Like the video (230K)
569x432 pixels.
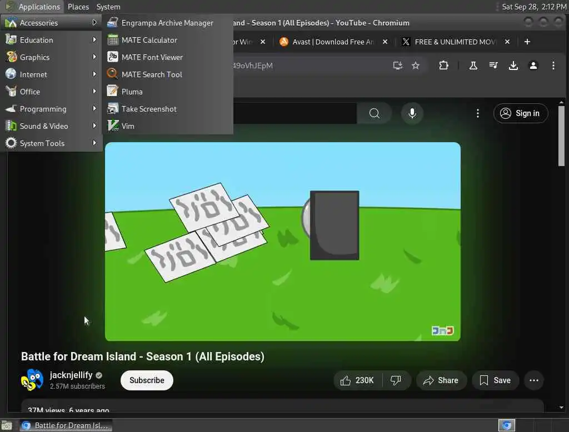tap(357, 380)
